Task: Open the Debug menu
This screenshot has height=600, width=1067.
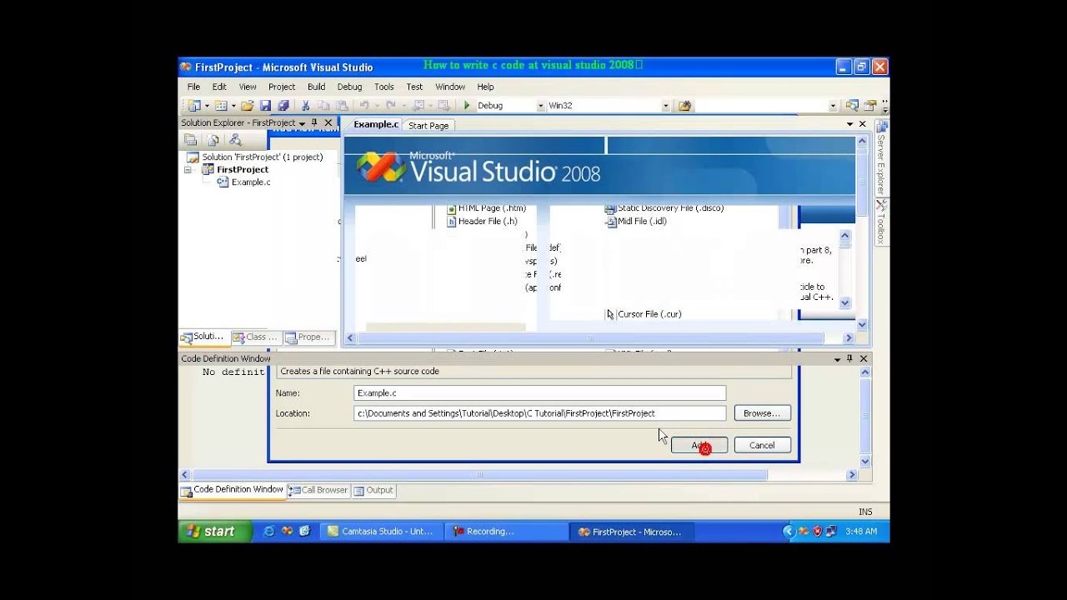Action: click(349, 87)
